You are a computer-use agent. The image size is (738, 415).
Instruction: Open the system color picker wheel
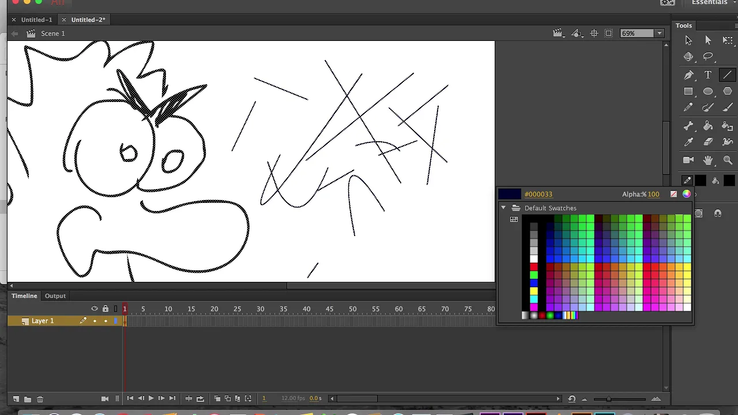(x=686, y=194)
